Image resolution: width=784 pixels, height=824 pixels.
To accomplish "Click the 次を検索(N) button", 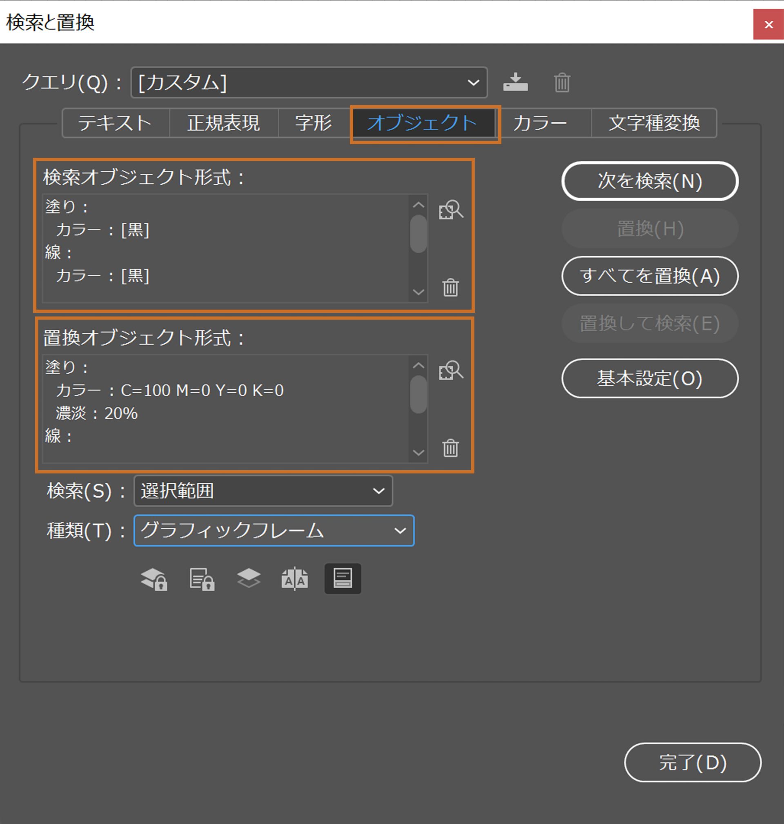I will 649,181.
